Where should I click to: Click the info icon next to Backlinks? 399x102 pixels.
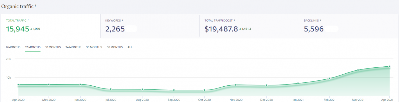pyautogui.click(x=321, y=20)
